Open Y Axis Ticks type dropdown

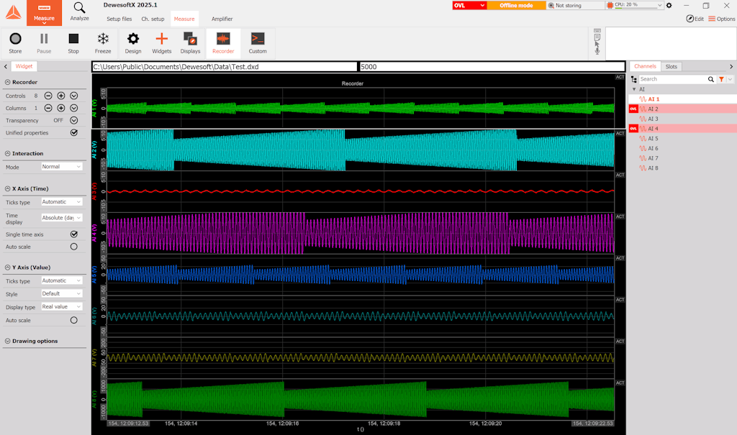click(62, 281)
